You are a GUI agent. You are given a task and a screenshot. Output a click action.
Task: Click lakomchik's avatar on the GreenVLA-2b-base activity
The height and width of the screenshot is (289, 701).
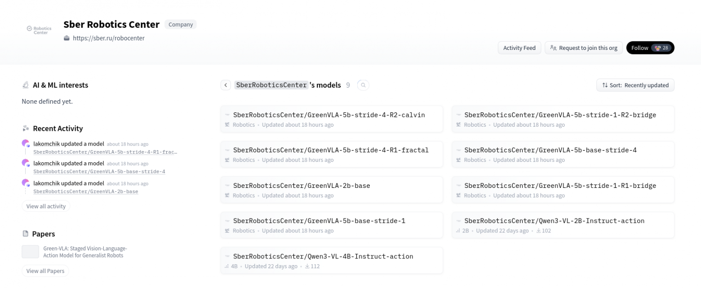tap(26, 183)
